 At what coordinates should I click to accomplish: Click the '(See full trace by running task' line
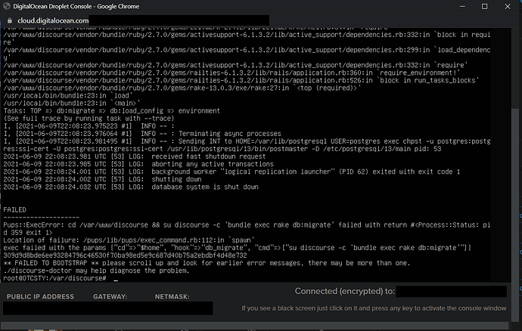coord(89,118)
